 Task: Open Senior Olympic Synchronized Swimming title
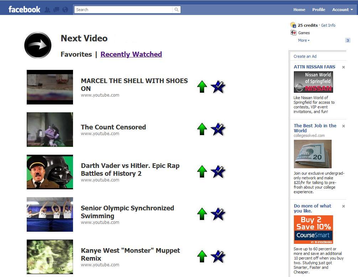tap(128, 212)
